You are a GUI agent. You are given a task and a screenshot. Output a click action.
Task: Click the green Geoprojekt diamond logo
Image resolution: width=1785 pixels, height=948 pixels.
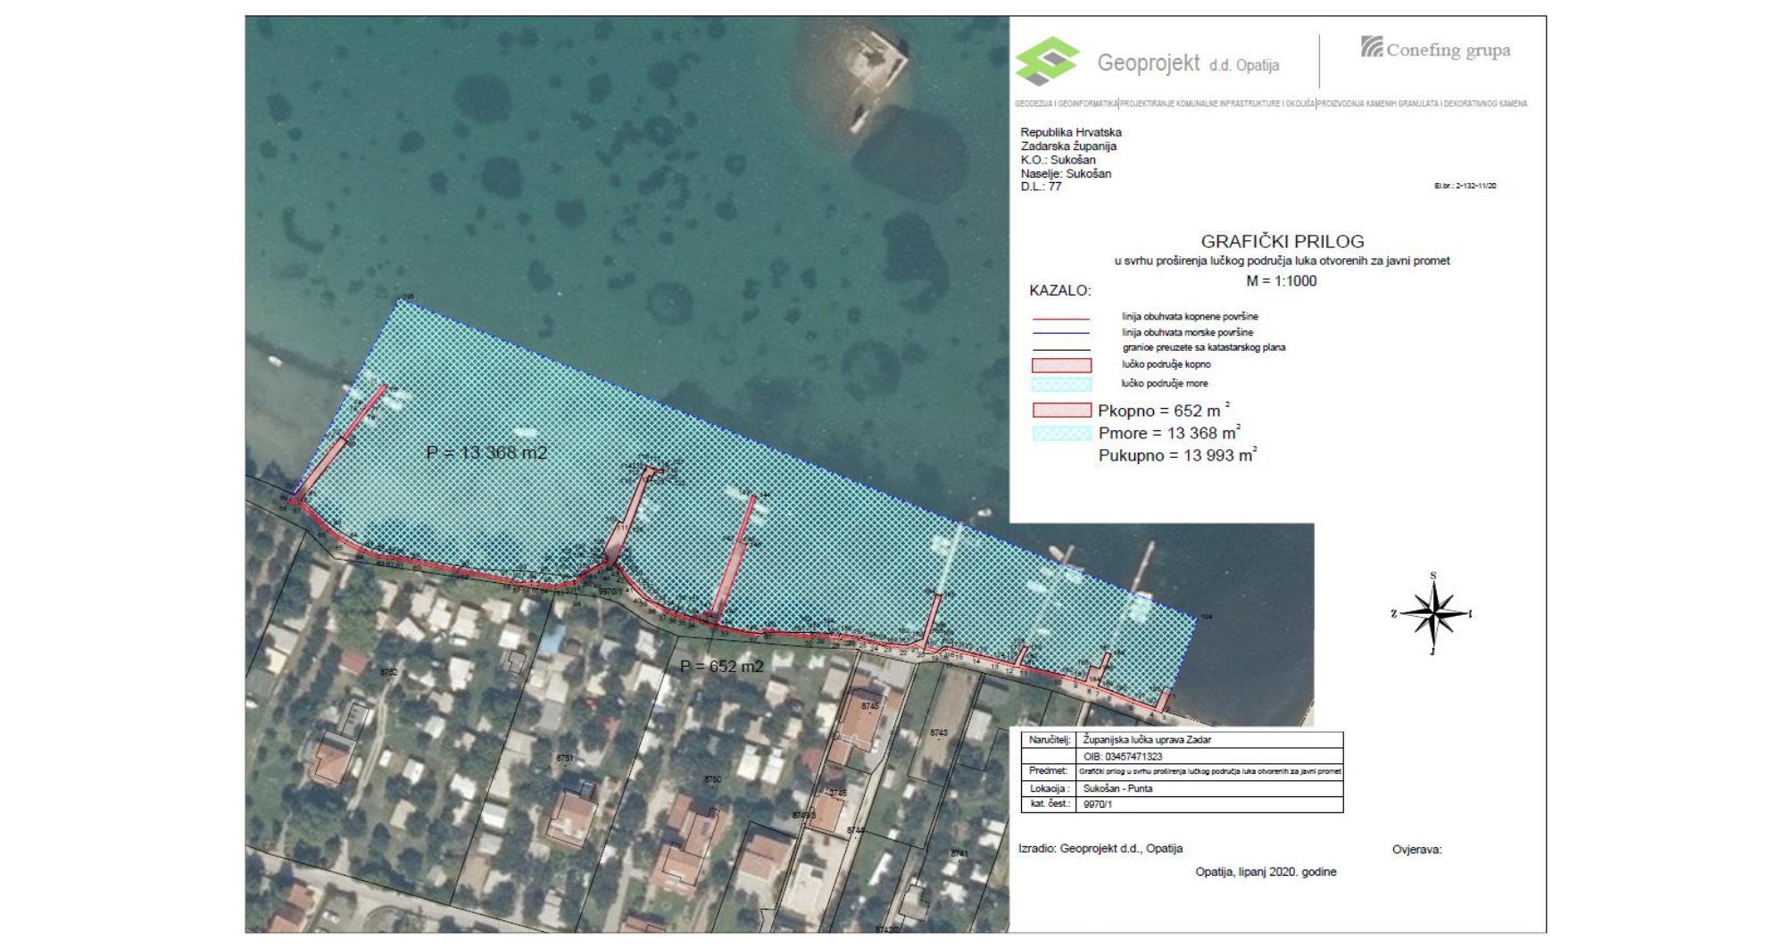(x=1048, y=60)
